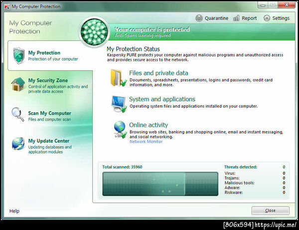Click the Online activity globe icon
The height and width of the screenshot is (230, 299).
[x=120, y=129]
